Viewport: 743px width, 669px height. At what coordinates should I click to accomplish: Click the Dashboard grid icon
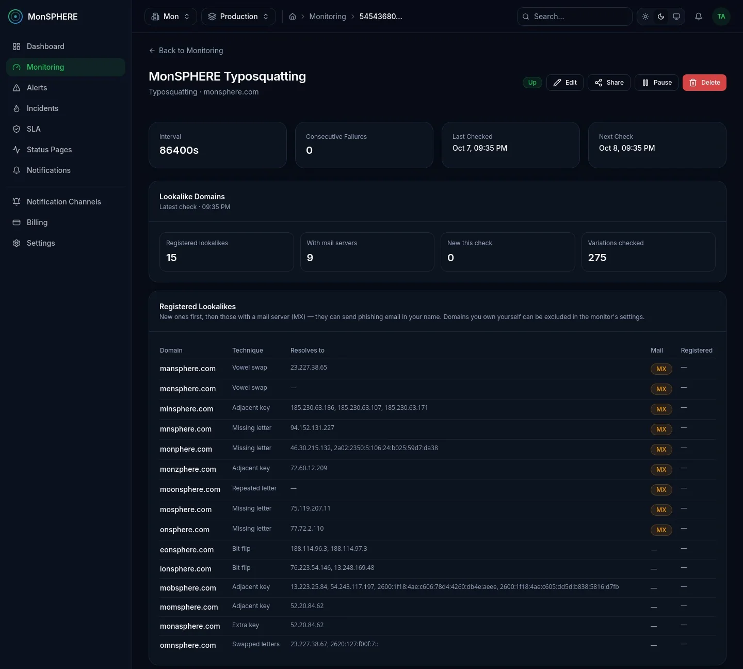point(17,46)
